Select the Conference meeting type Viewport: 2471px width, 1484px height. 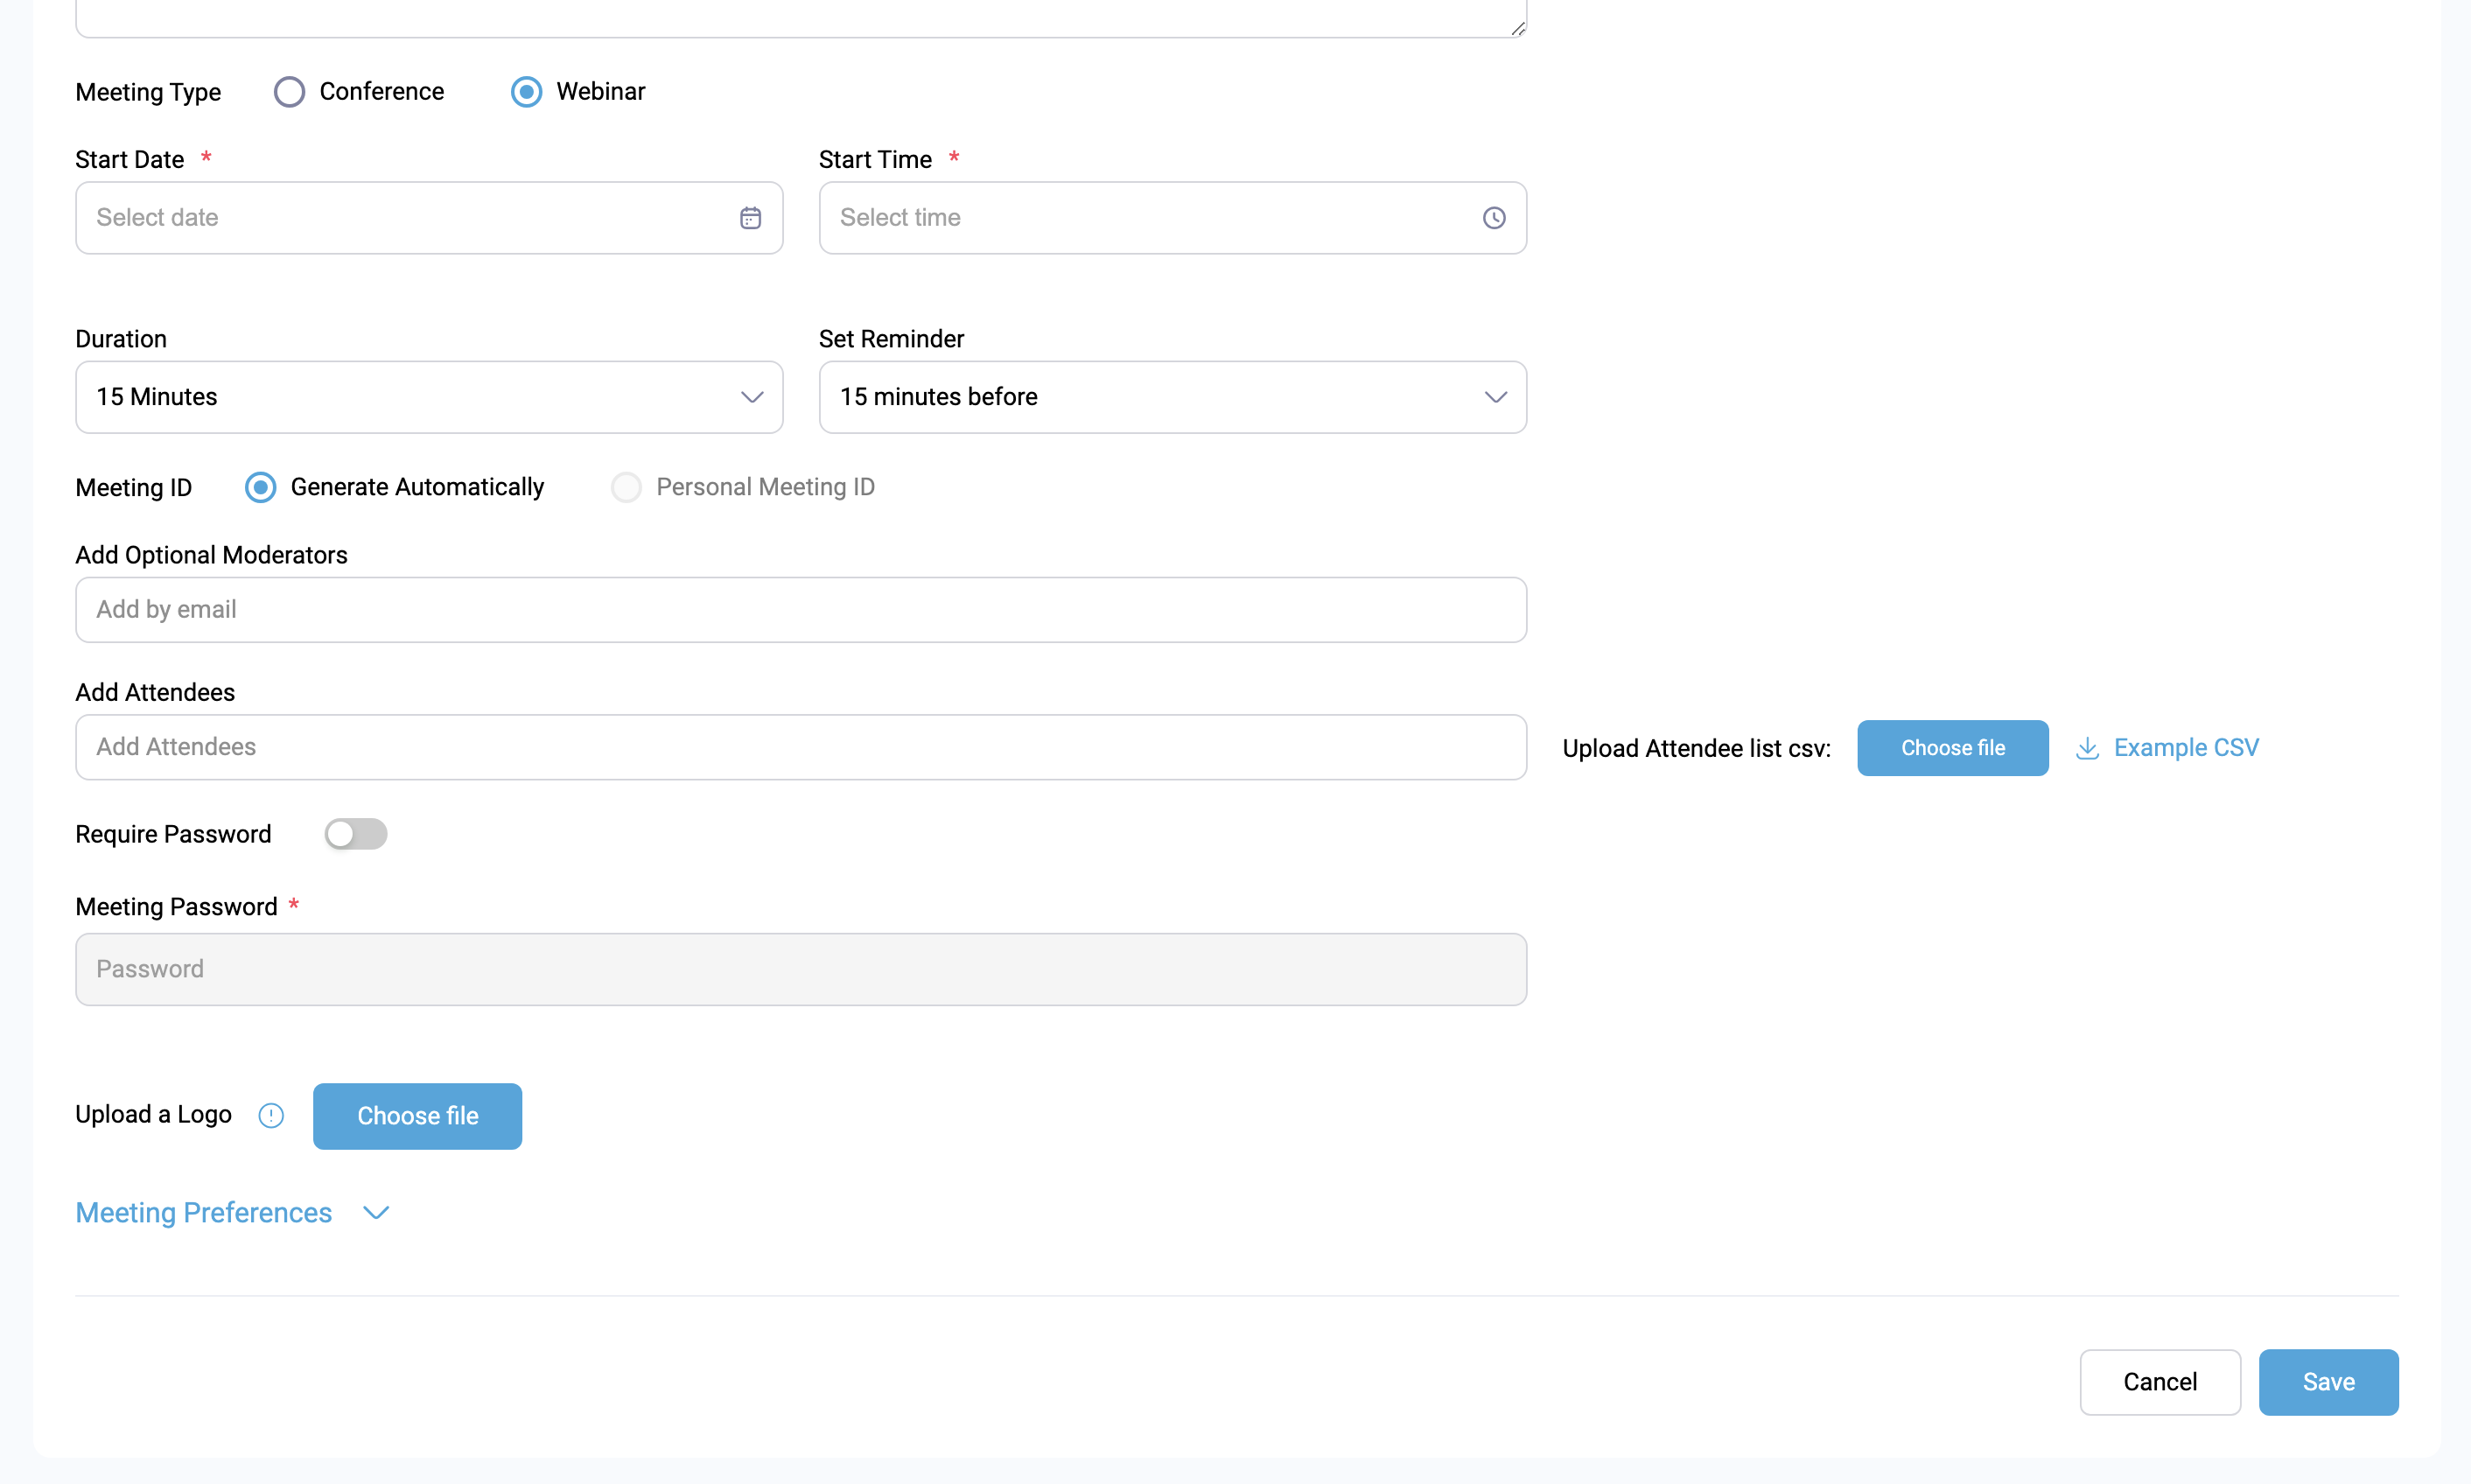pyautogui.click(x=289, y=92)
